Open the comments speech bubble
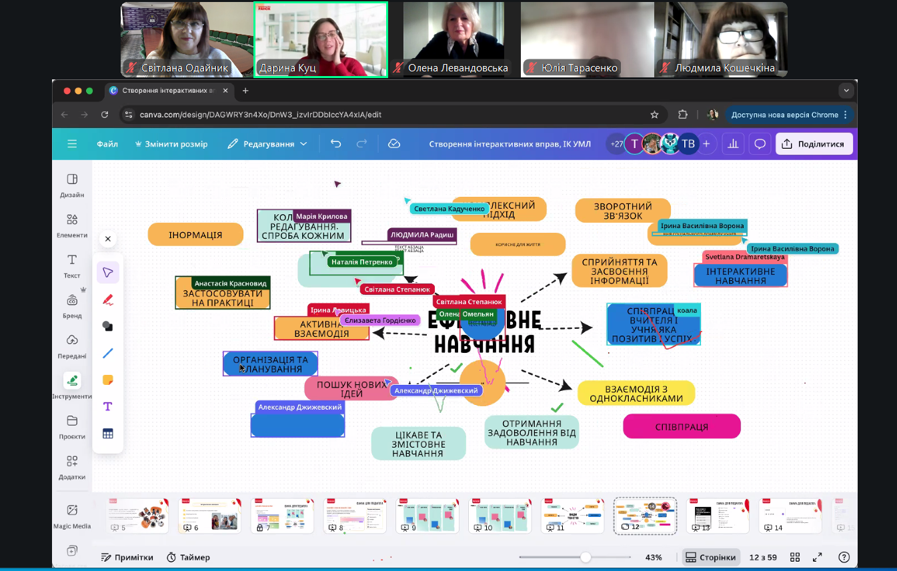Image resolution: width=897 pixels, height=571 pixels. pos(760,144)
